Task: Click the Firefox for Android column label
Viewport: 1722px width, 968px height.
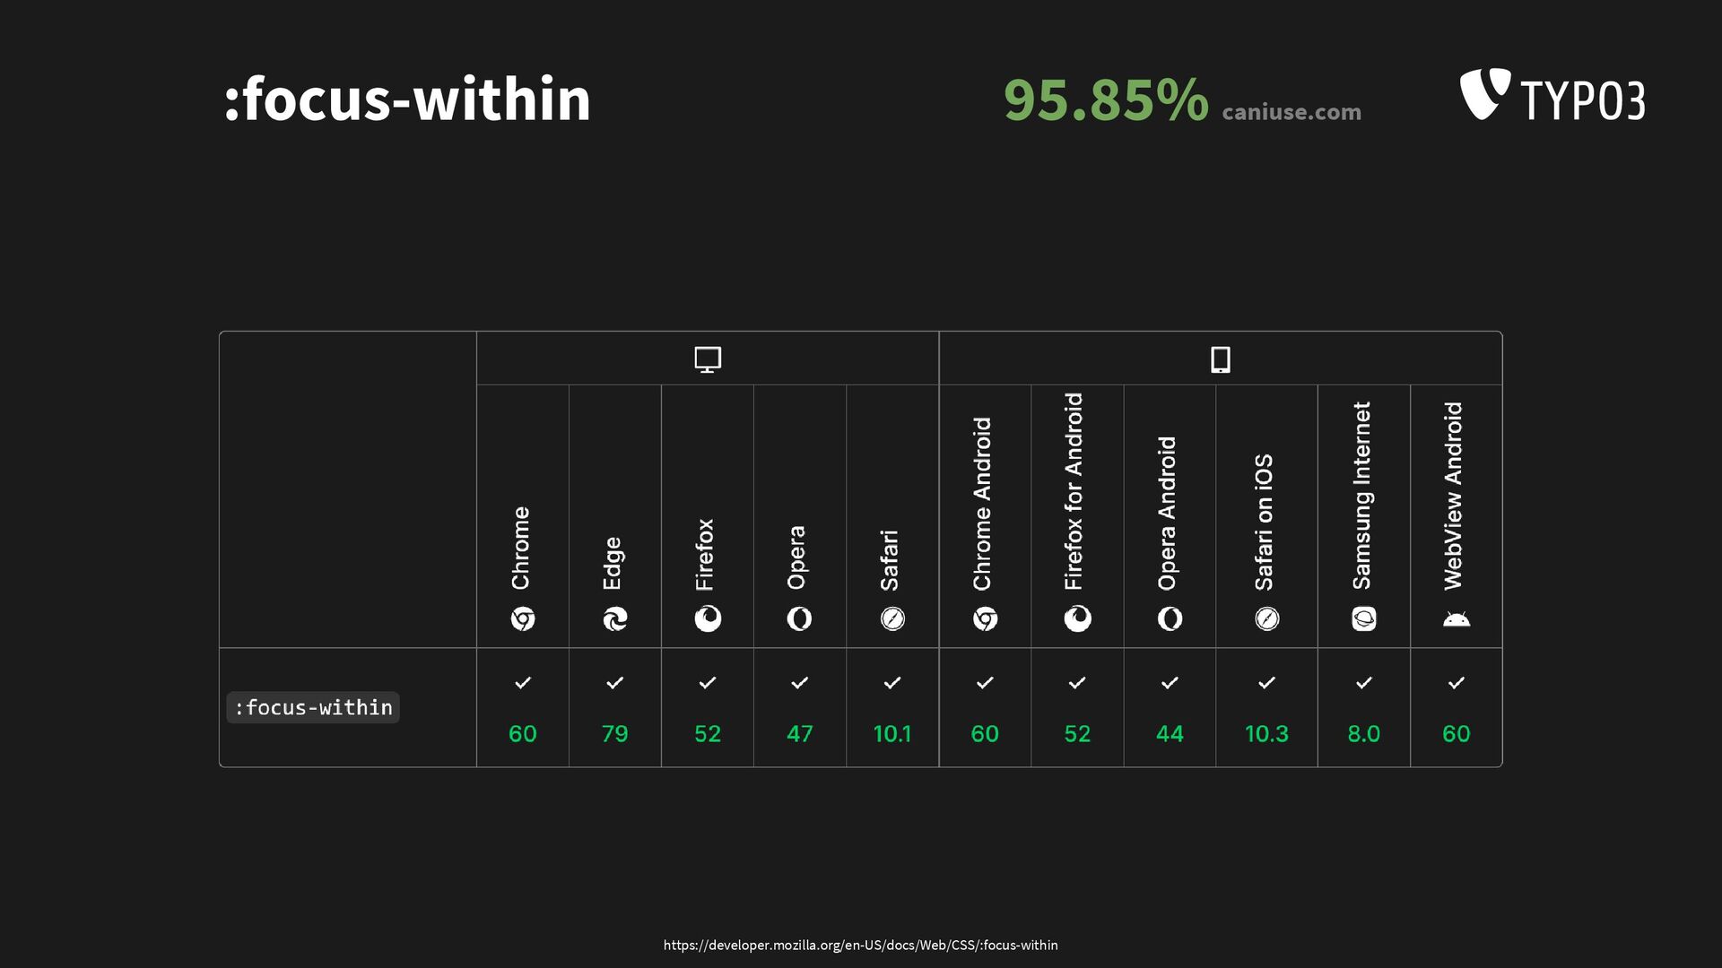Action: click(1074, 491)
